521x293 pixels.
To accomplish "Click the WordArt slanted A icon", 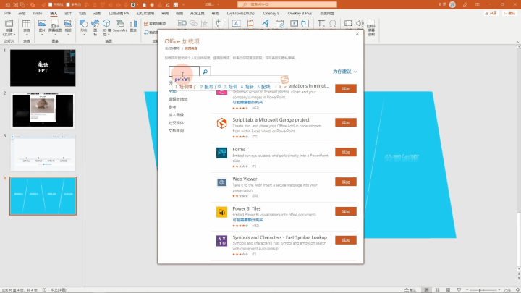I will 265,23.
